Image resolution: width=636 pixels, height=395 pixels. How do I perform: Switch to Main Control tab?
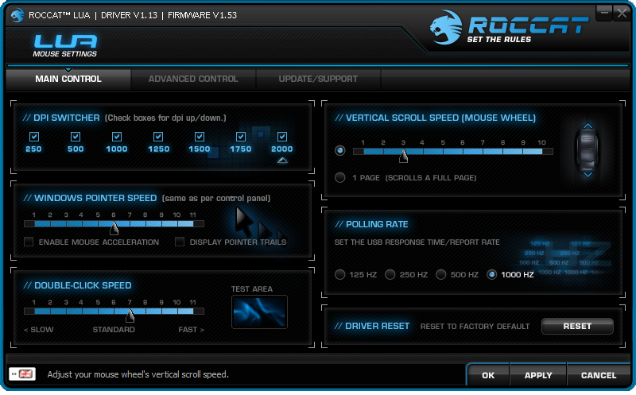pos(68,79)
